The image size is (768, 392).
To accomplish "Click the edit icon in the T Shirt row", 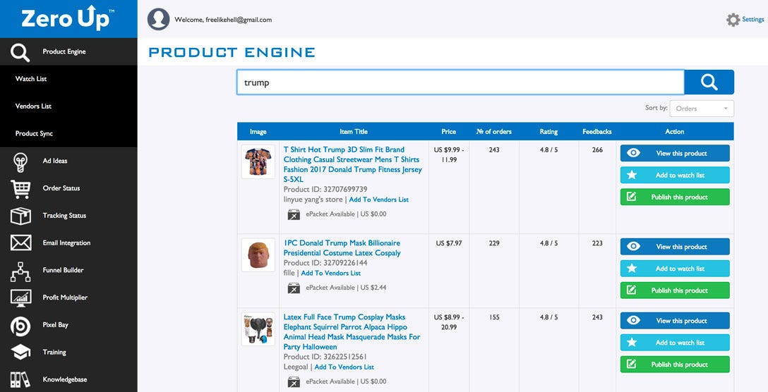I will pyautogui.click(x=631, y=197).
